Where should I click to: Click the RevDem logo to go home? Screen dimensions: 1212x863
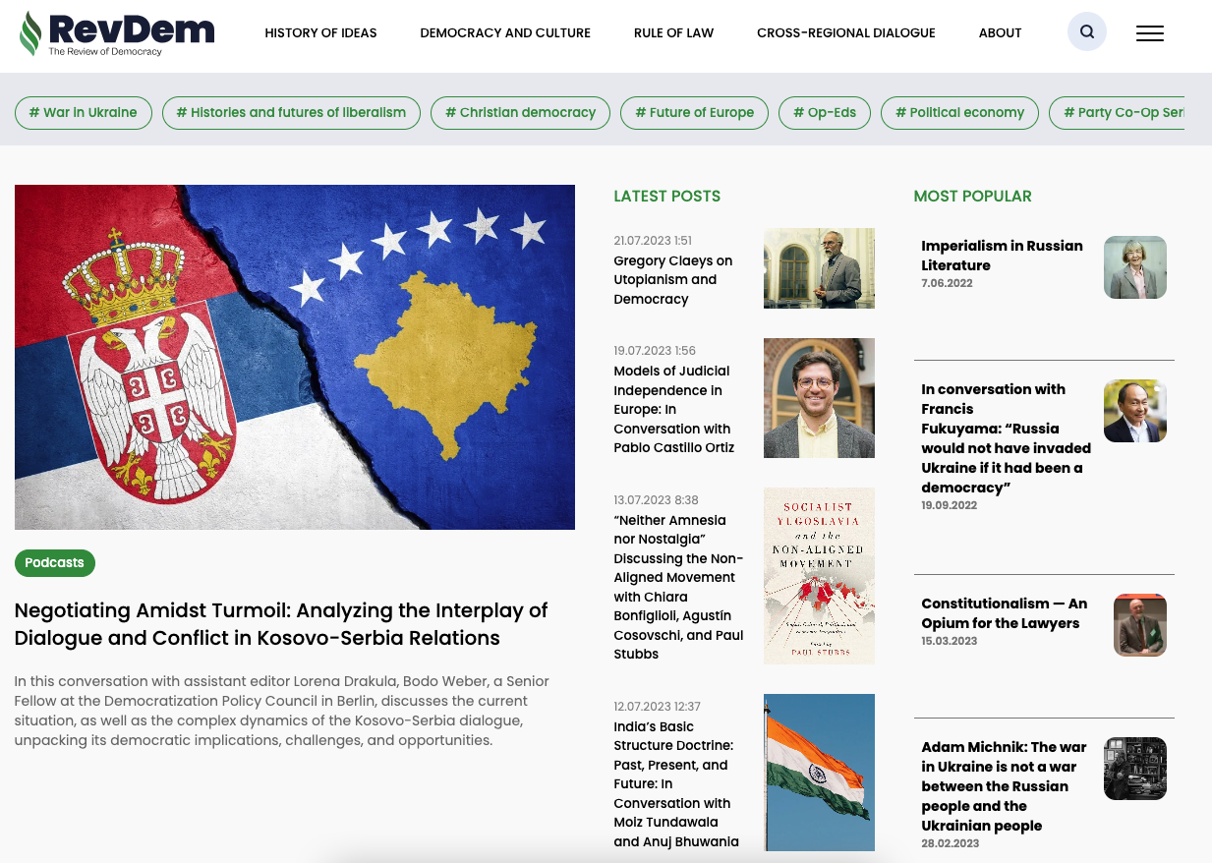click(115, 33)
